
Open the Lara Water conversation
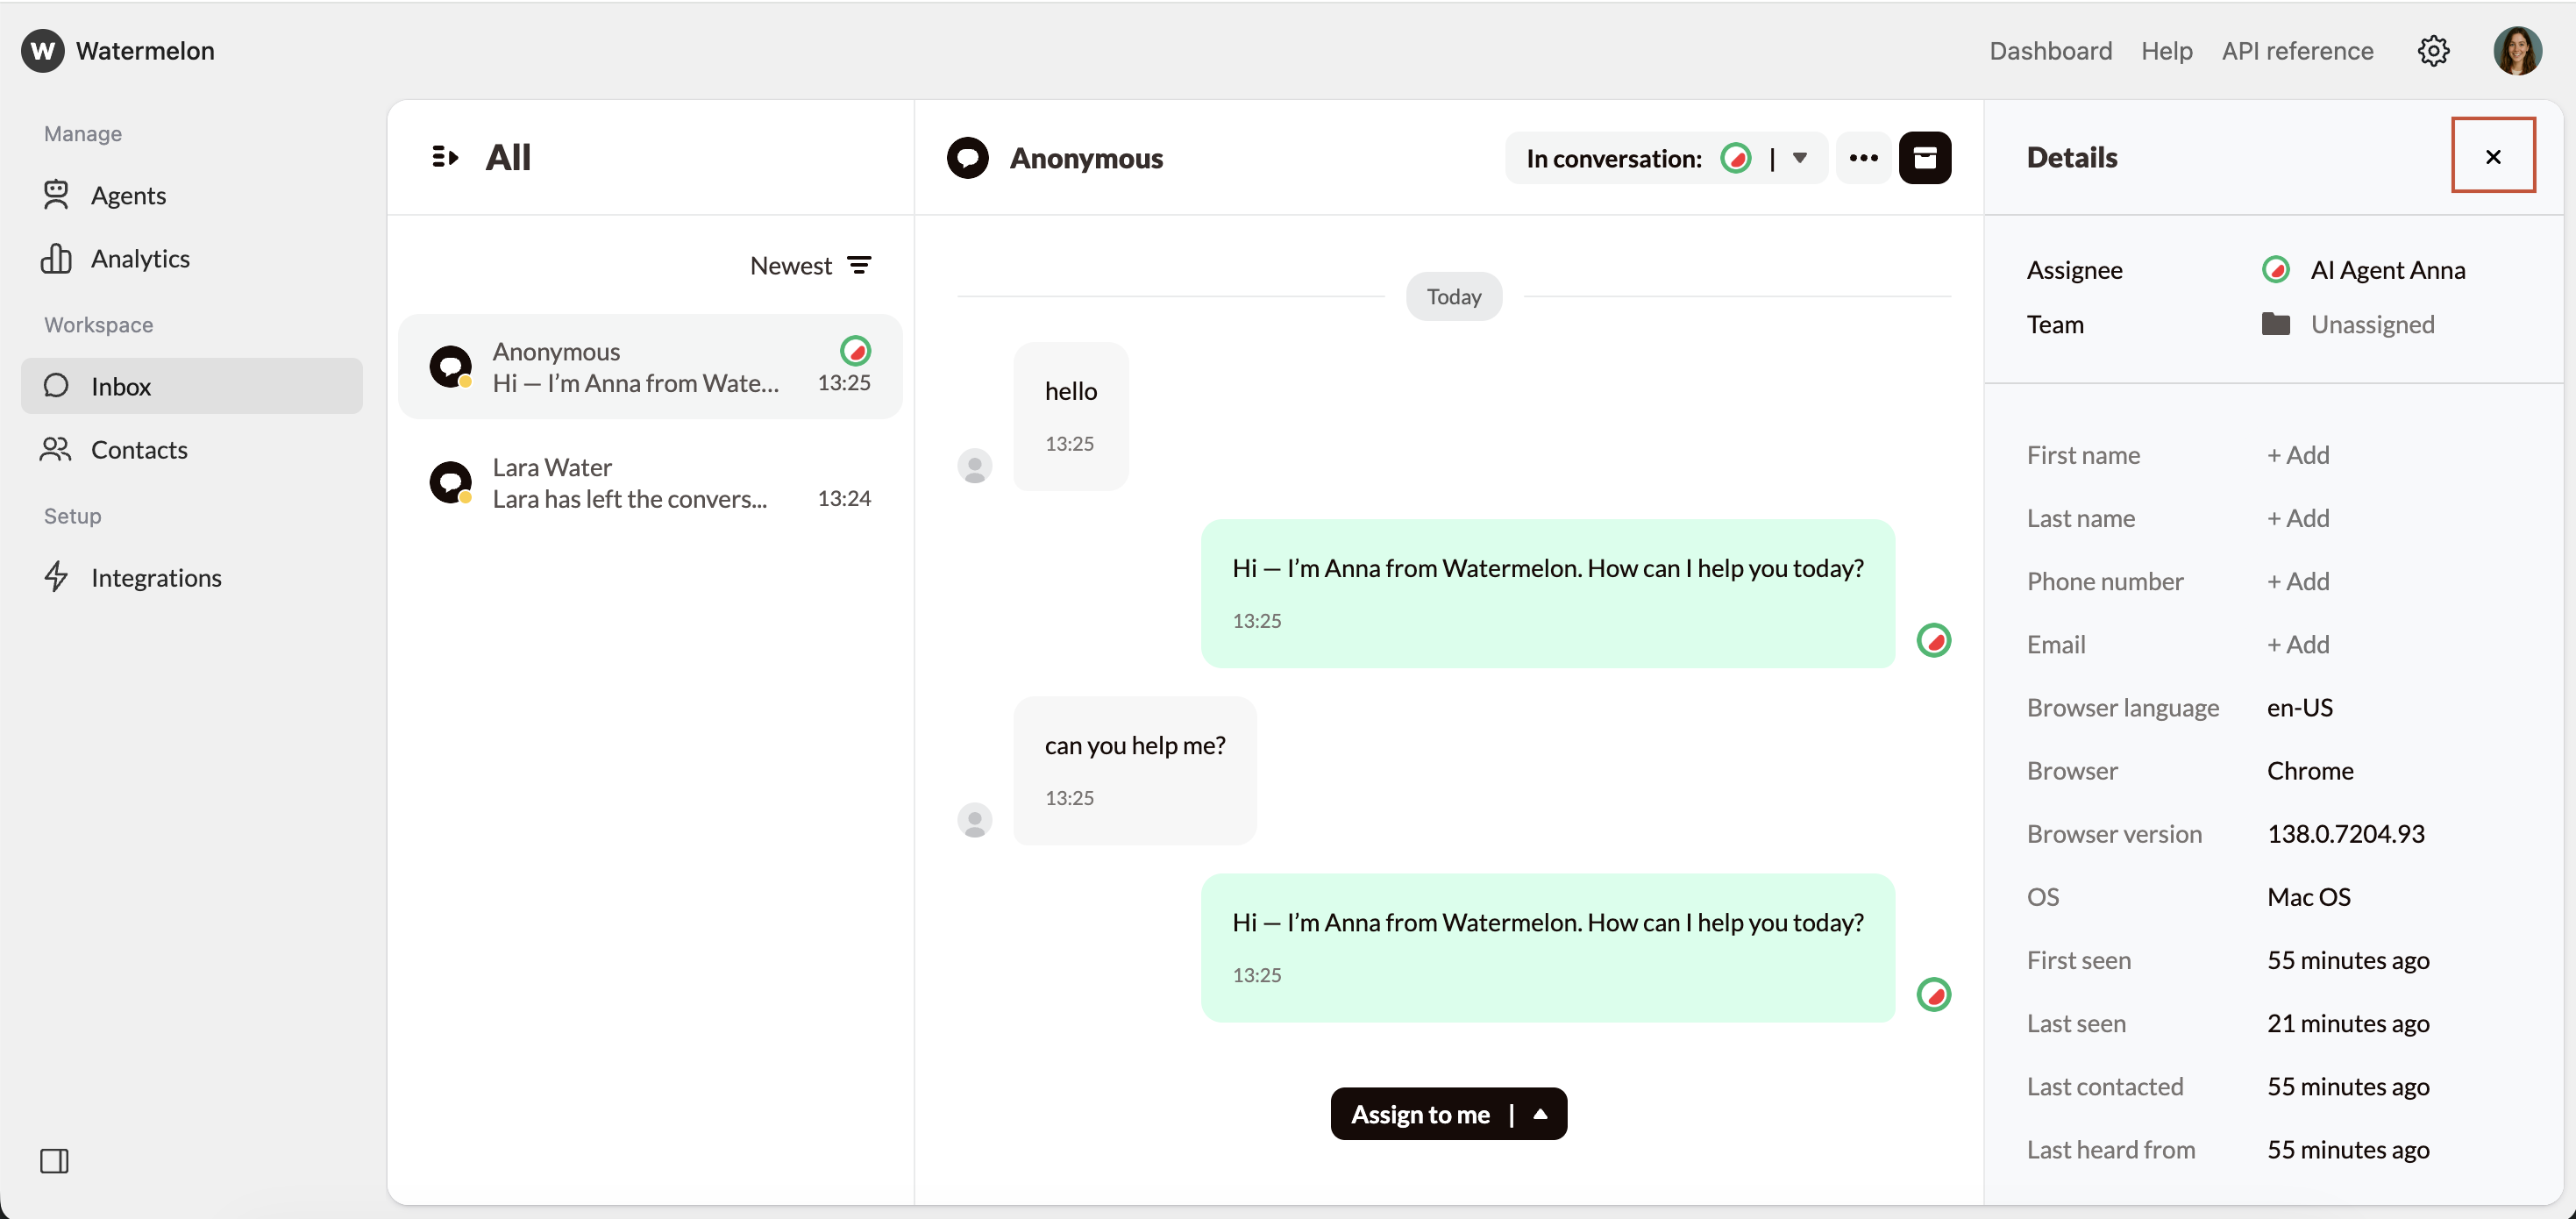651,482
